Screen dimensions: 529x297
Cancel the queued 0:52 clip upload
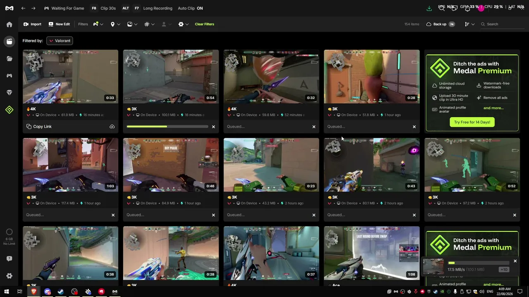click(515, 215)
